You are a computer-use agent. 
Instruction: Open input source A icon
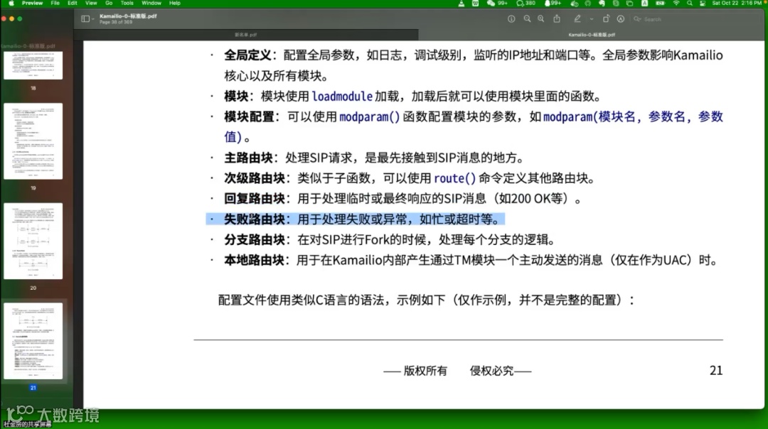pos(644,4)
